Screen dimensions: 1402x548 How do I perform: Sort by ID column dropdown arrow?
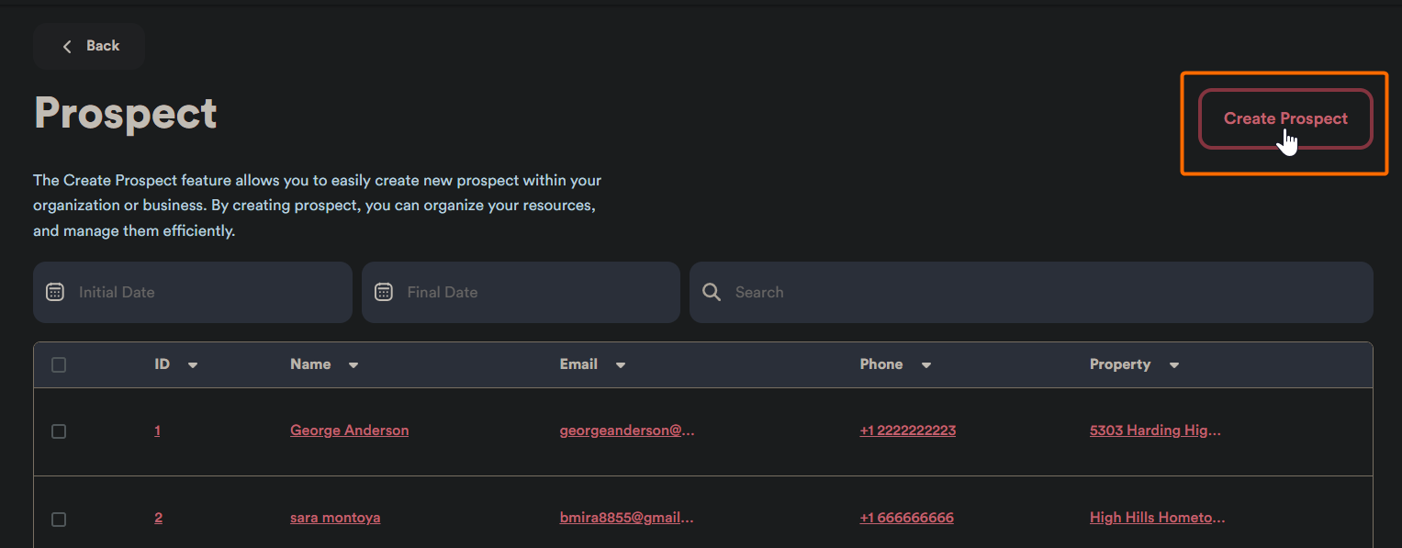tap(193, 365)
